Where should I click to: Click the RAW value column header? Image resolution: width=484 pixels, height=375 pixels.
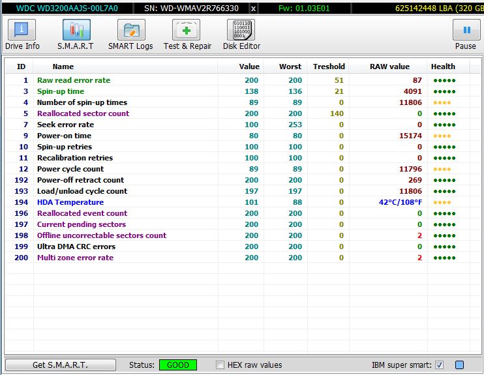[x=389, y=67]
